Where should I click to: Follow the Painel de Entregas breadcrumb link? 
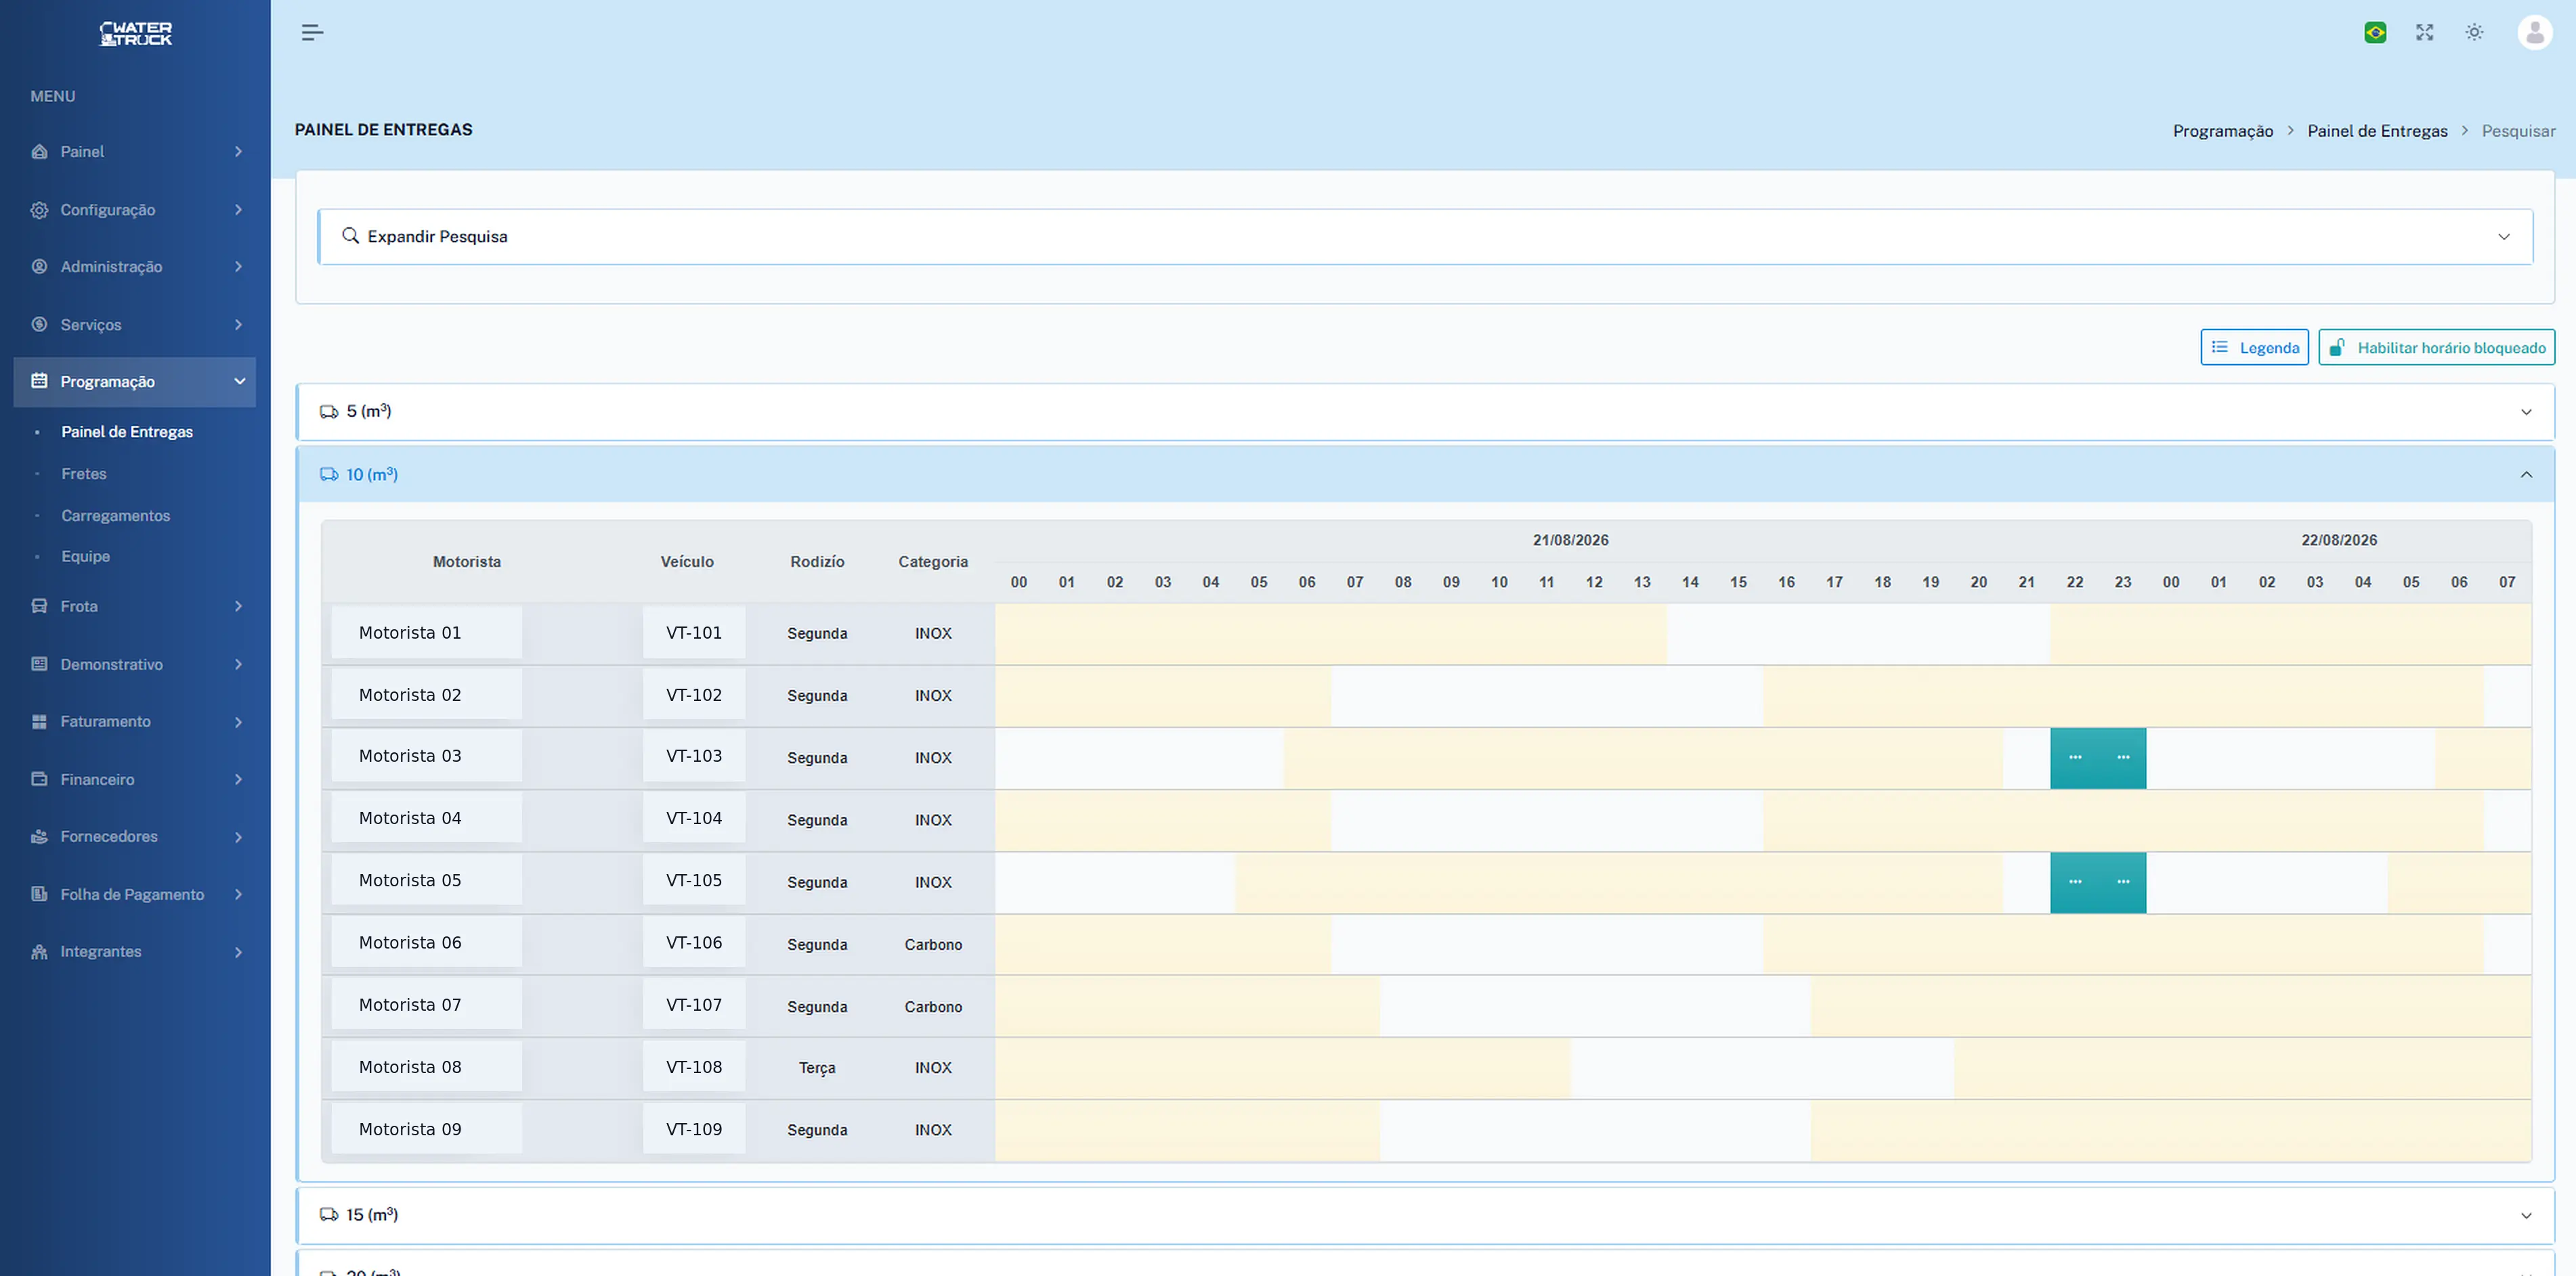tap(2377, 131)
